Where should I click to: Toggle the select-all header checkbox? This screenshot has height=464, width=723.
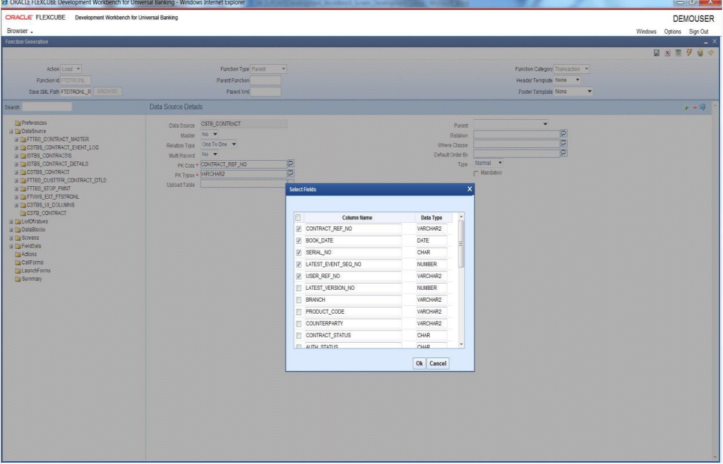tap(298, 217)
